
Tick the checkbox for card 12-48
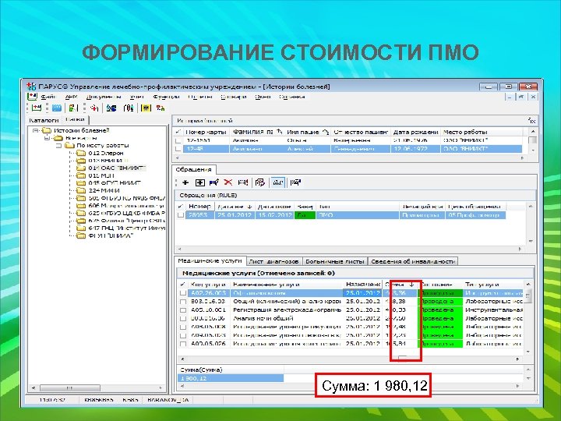[x=178, y=149]
